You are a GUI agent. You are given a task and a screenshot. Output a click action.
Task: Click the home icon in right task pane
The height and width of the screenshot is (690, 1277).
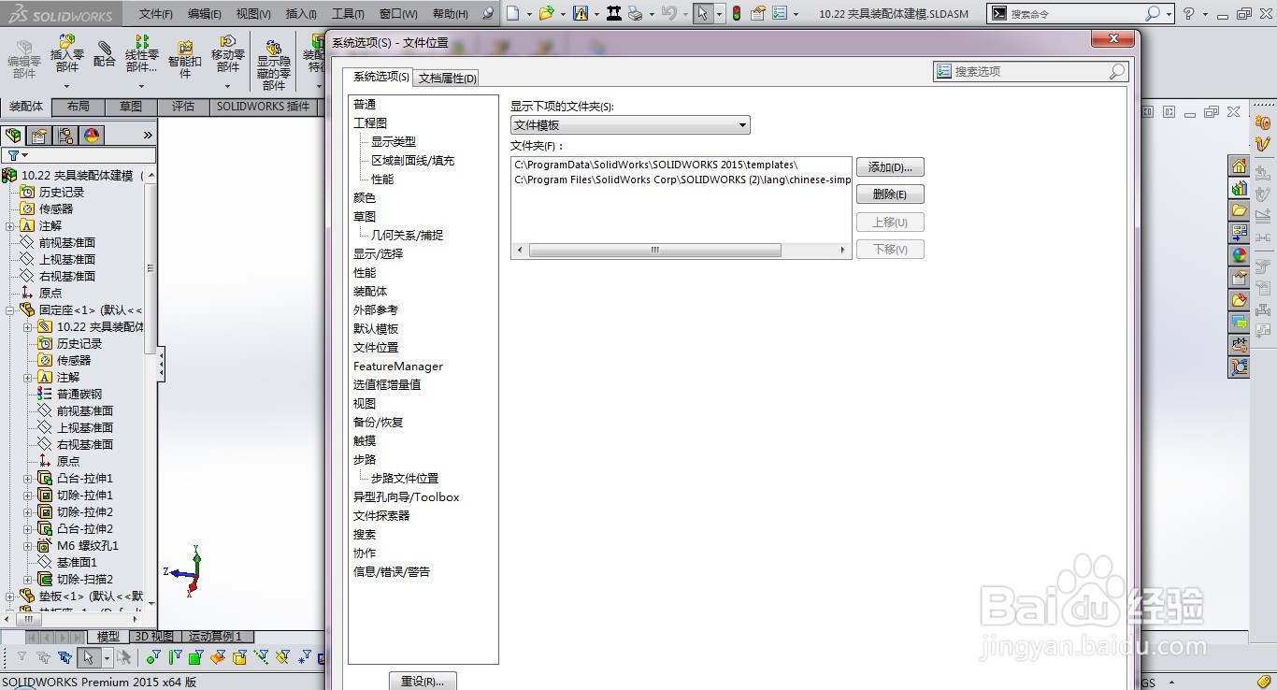(1239, 166)
